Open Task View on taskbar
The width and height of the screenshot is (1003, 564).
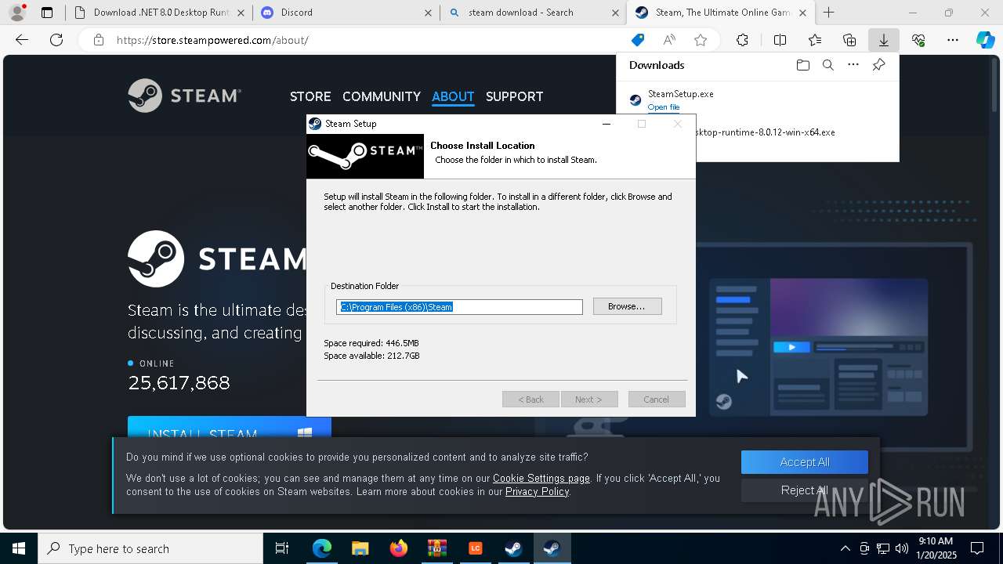point(282,548)
